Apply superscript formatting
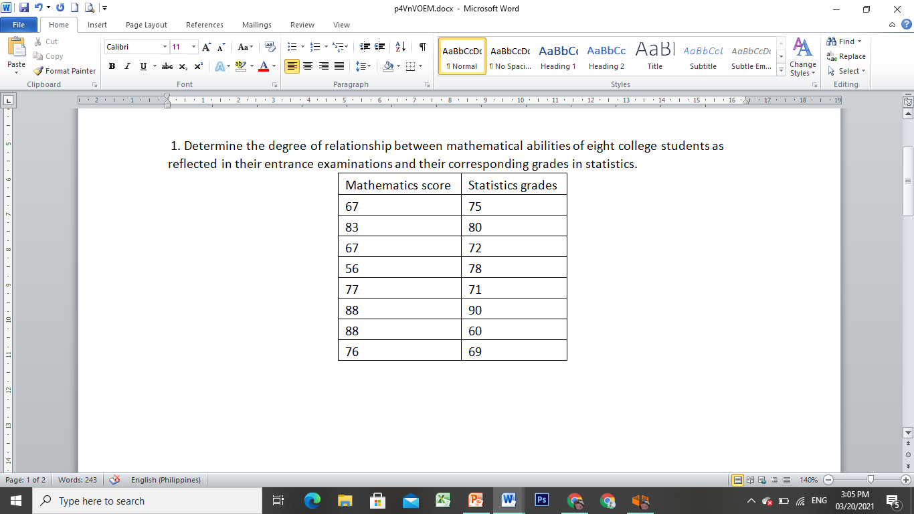The height and width of the screenshot is (514, 914). pos(198,66)
